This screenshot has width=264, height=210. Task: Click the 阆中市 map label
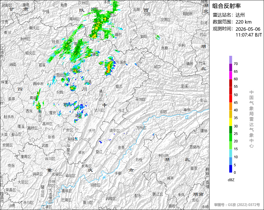38,83
